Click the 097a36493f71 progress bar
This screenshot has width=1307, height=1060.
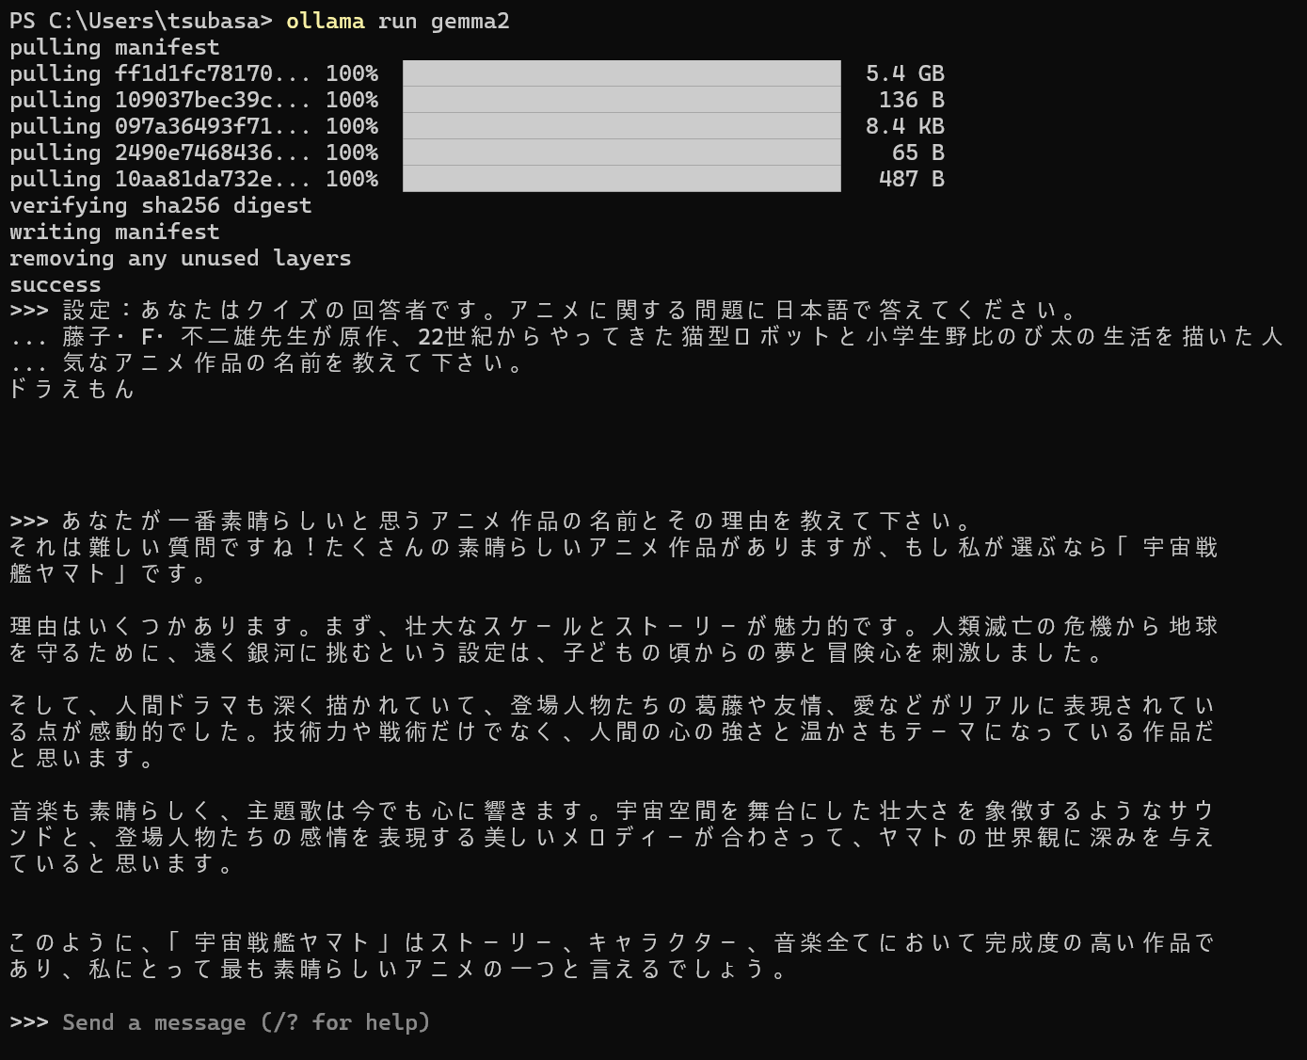click(621, 125)
